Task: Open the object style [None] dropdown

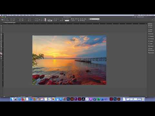Action: [94, 19]
